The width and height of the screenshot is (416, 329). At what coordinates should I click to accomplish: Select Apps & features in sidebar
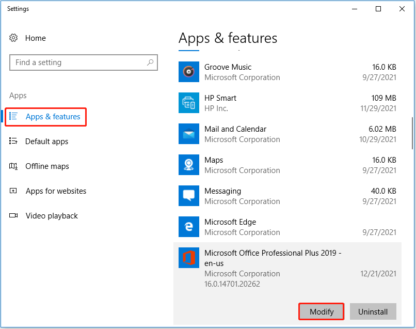coord(53,117)
